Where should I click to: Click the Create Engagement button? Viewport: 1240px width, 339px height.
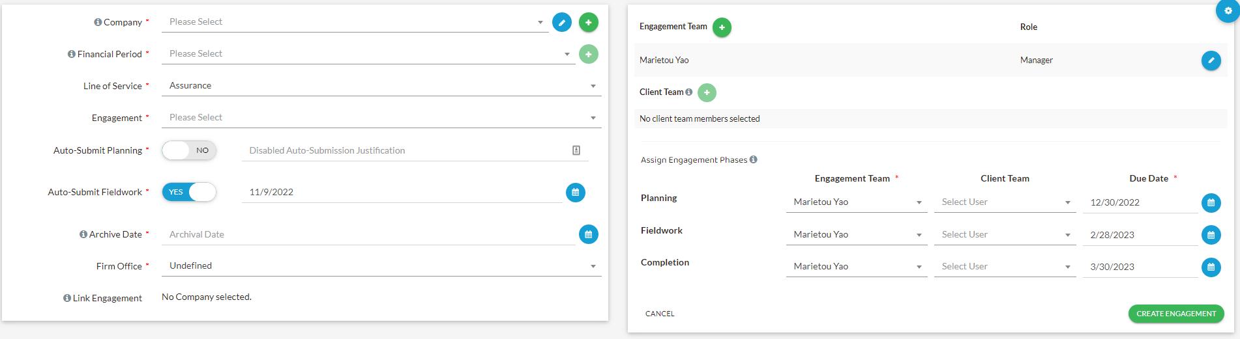click(x=1175, y=314)
